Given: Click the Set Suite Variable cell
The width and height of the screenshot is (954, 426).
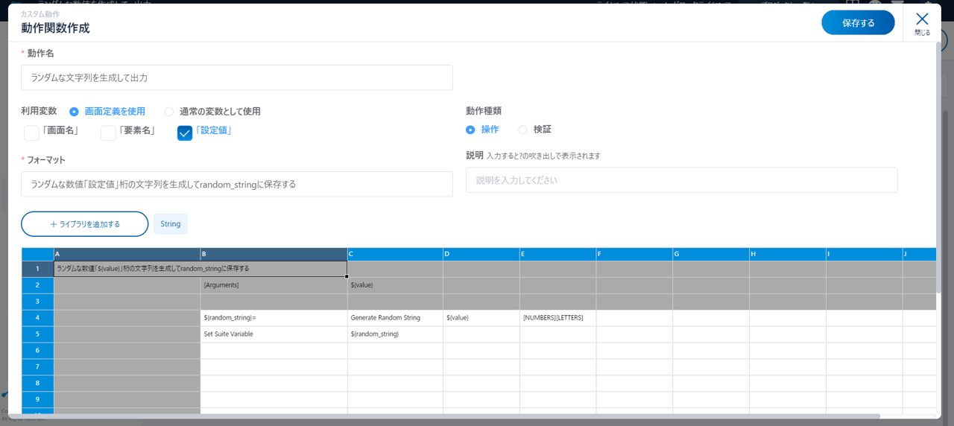Looking at the screenshot, I should [x=274, y=334].
